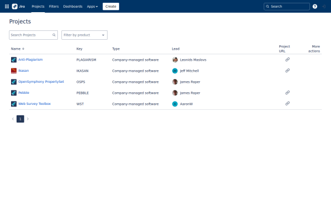Click James Roper name in Pebble row

(190, 93)
